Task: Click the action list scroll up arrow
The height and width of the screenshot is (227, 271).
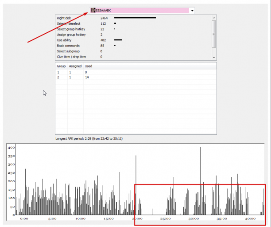Action: pos(214,18)
